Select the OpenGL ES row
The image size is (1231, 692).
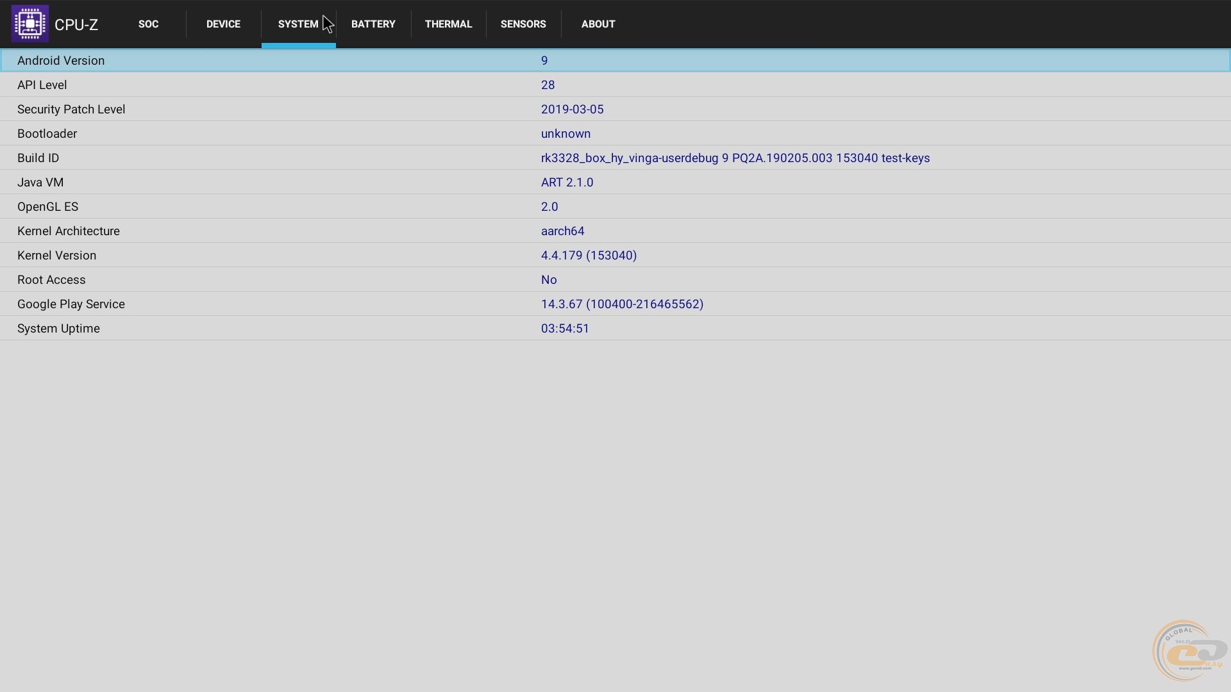point(48,206)
